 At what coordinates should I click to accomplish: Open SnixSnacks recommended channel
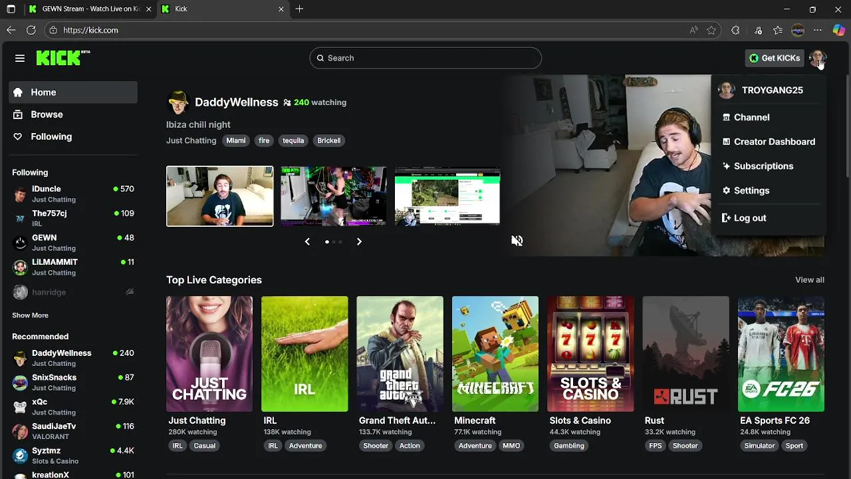[x=73, y=383]
